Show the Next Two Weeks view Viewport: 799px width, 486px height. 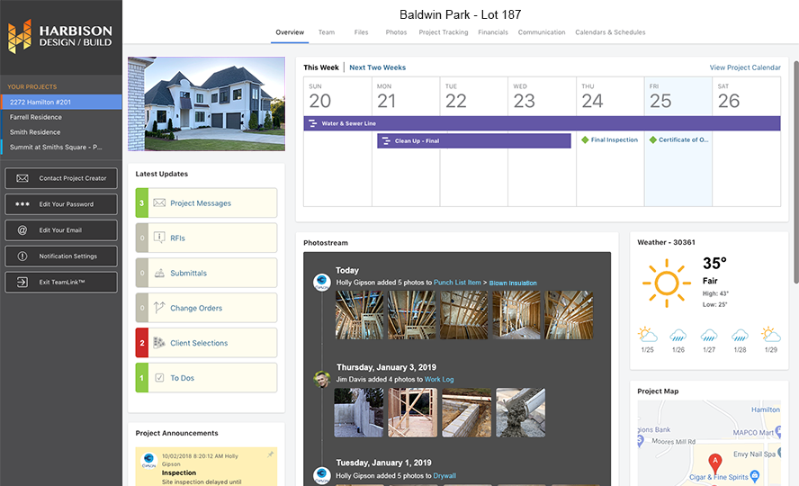click(377, 67)
